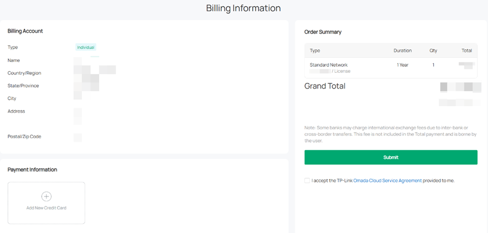Click the plus icon for adding a card
The height and width of the screenshot is (233, 488).
coord(46,196)
